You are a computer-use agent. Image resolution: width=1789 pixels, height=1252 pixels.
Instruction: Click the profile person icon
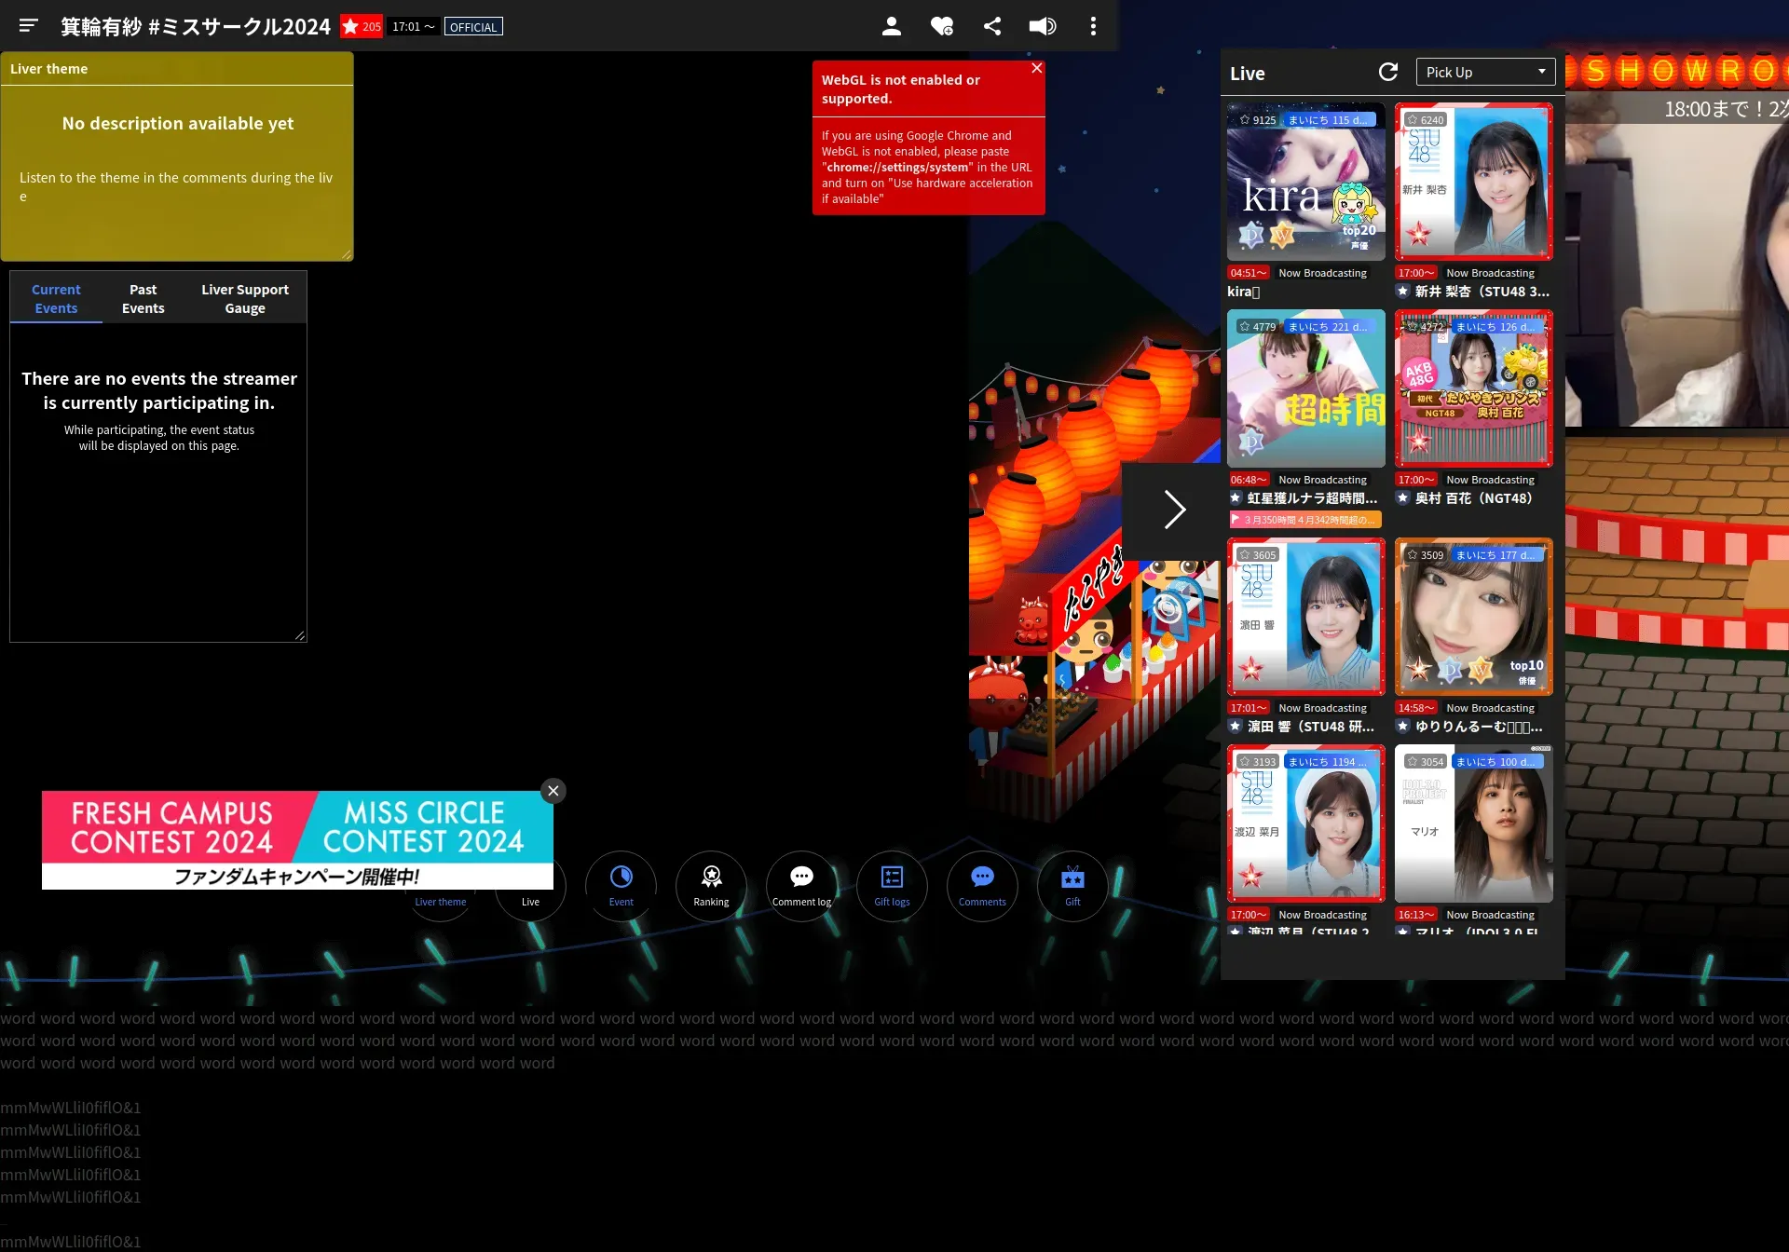click(891, 26)
